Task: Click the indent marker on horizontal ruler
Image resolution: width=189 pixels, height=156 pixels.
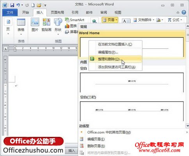Action: (15, 48)
